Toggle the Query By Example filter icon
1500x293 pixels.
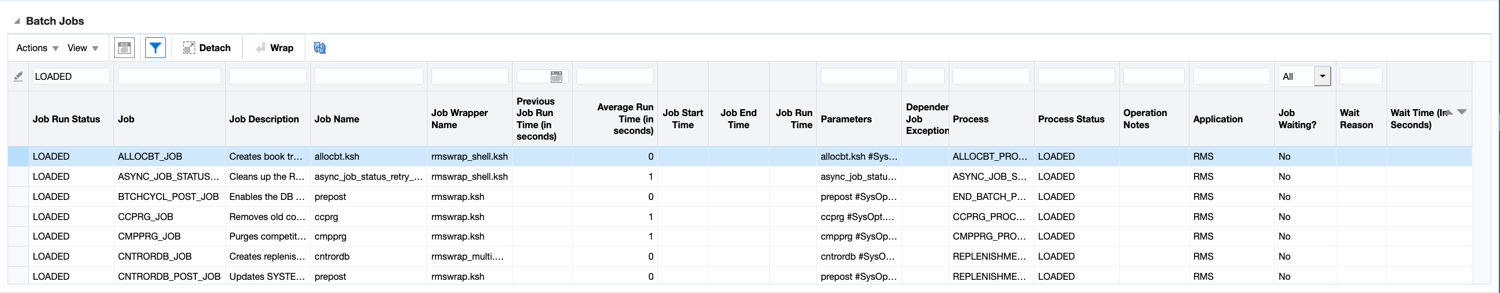point(156,48)
